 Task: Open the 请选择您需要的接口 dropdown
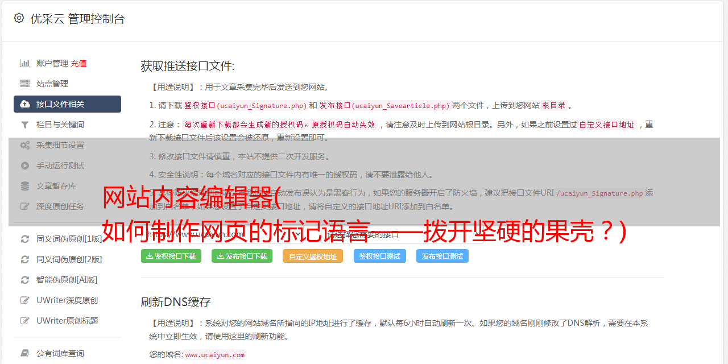pyautogui.click(x=402, y=234)
